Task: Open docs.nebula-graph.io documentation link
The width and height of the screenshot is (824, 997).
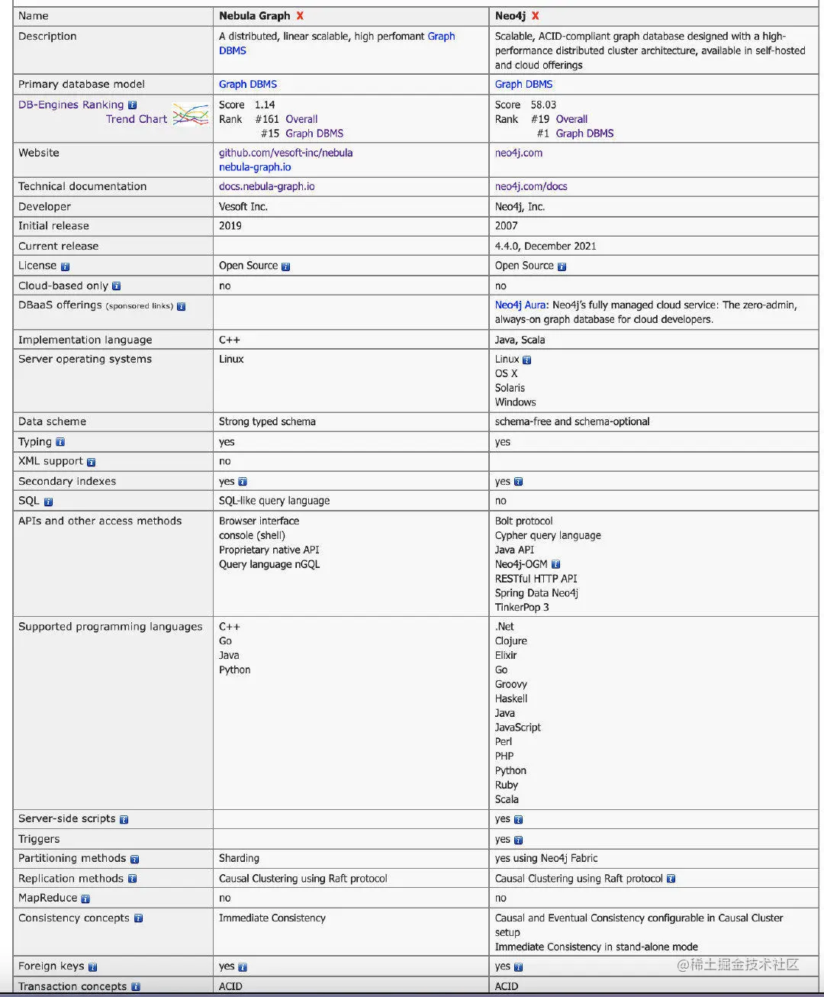Action: [x=267, y=186]
